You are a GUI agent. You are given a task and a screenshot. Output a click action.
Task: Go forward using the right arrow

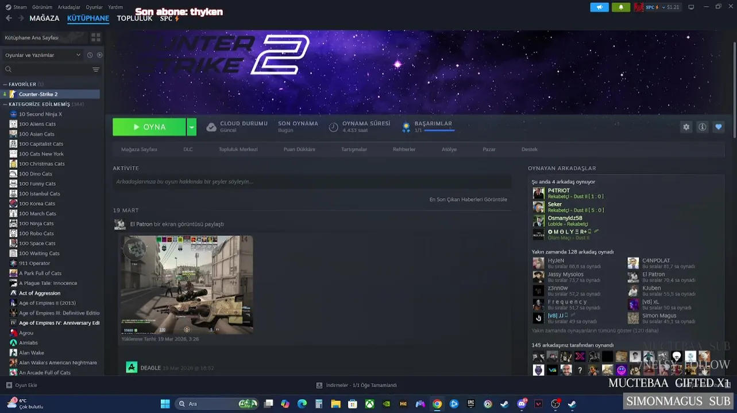click(x=21, y=18)
